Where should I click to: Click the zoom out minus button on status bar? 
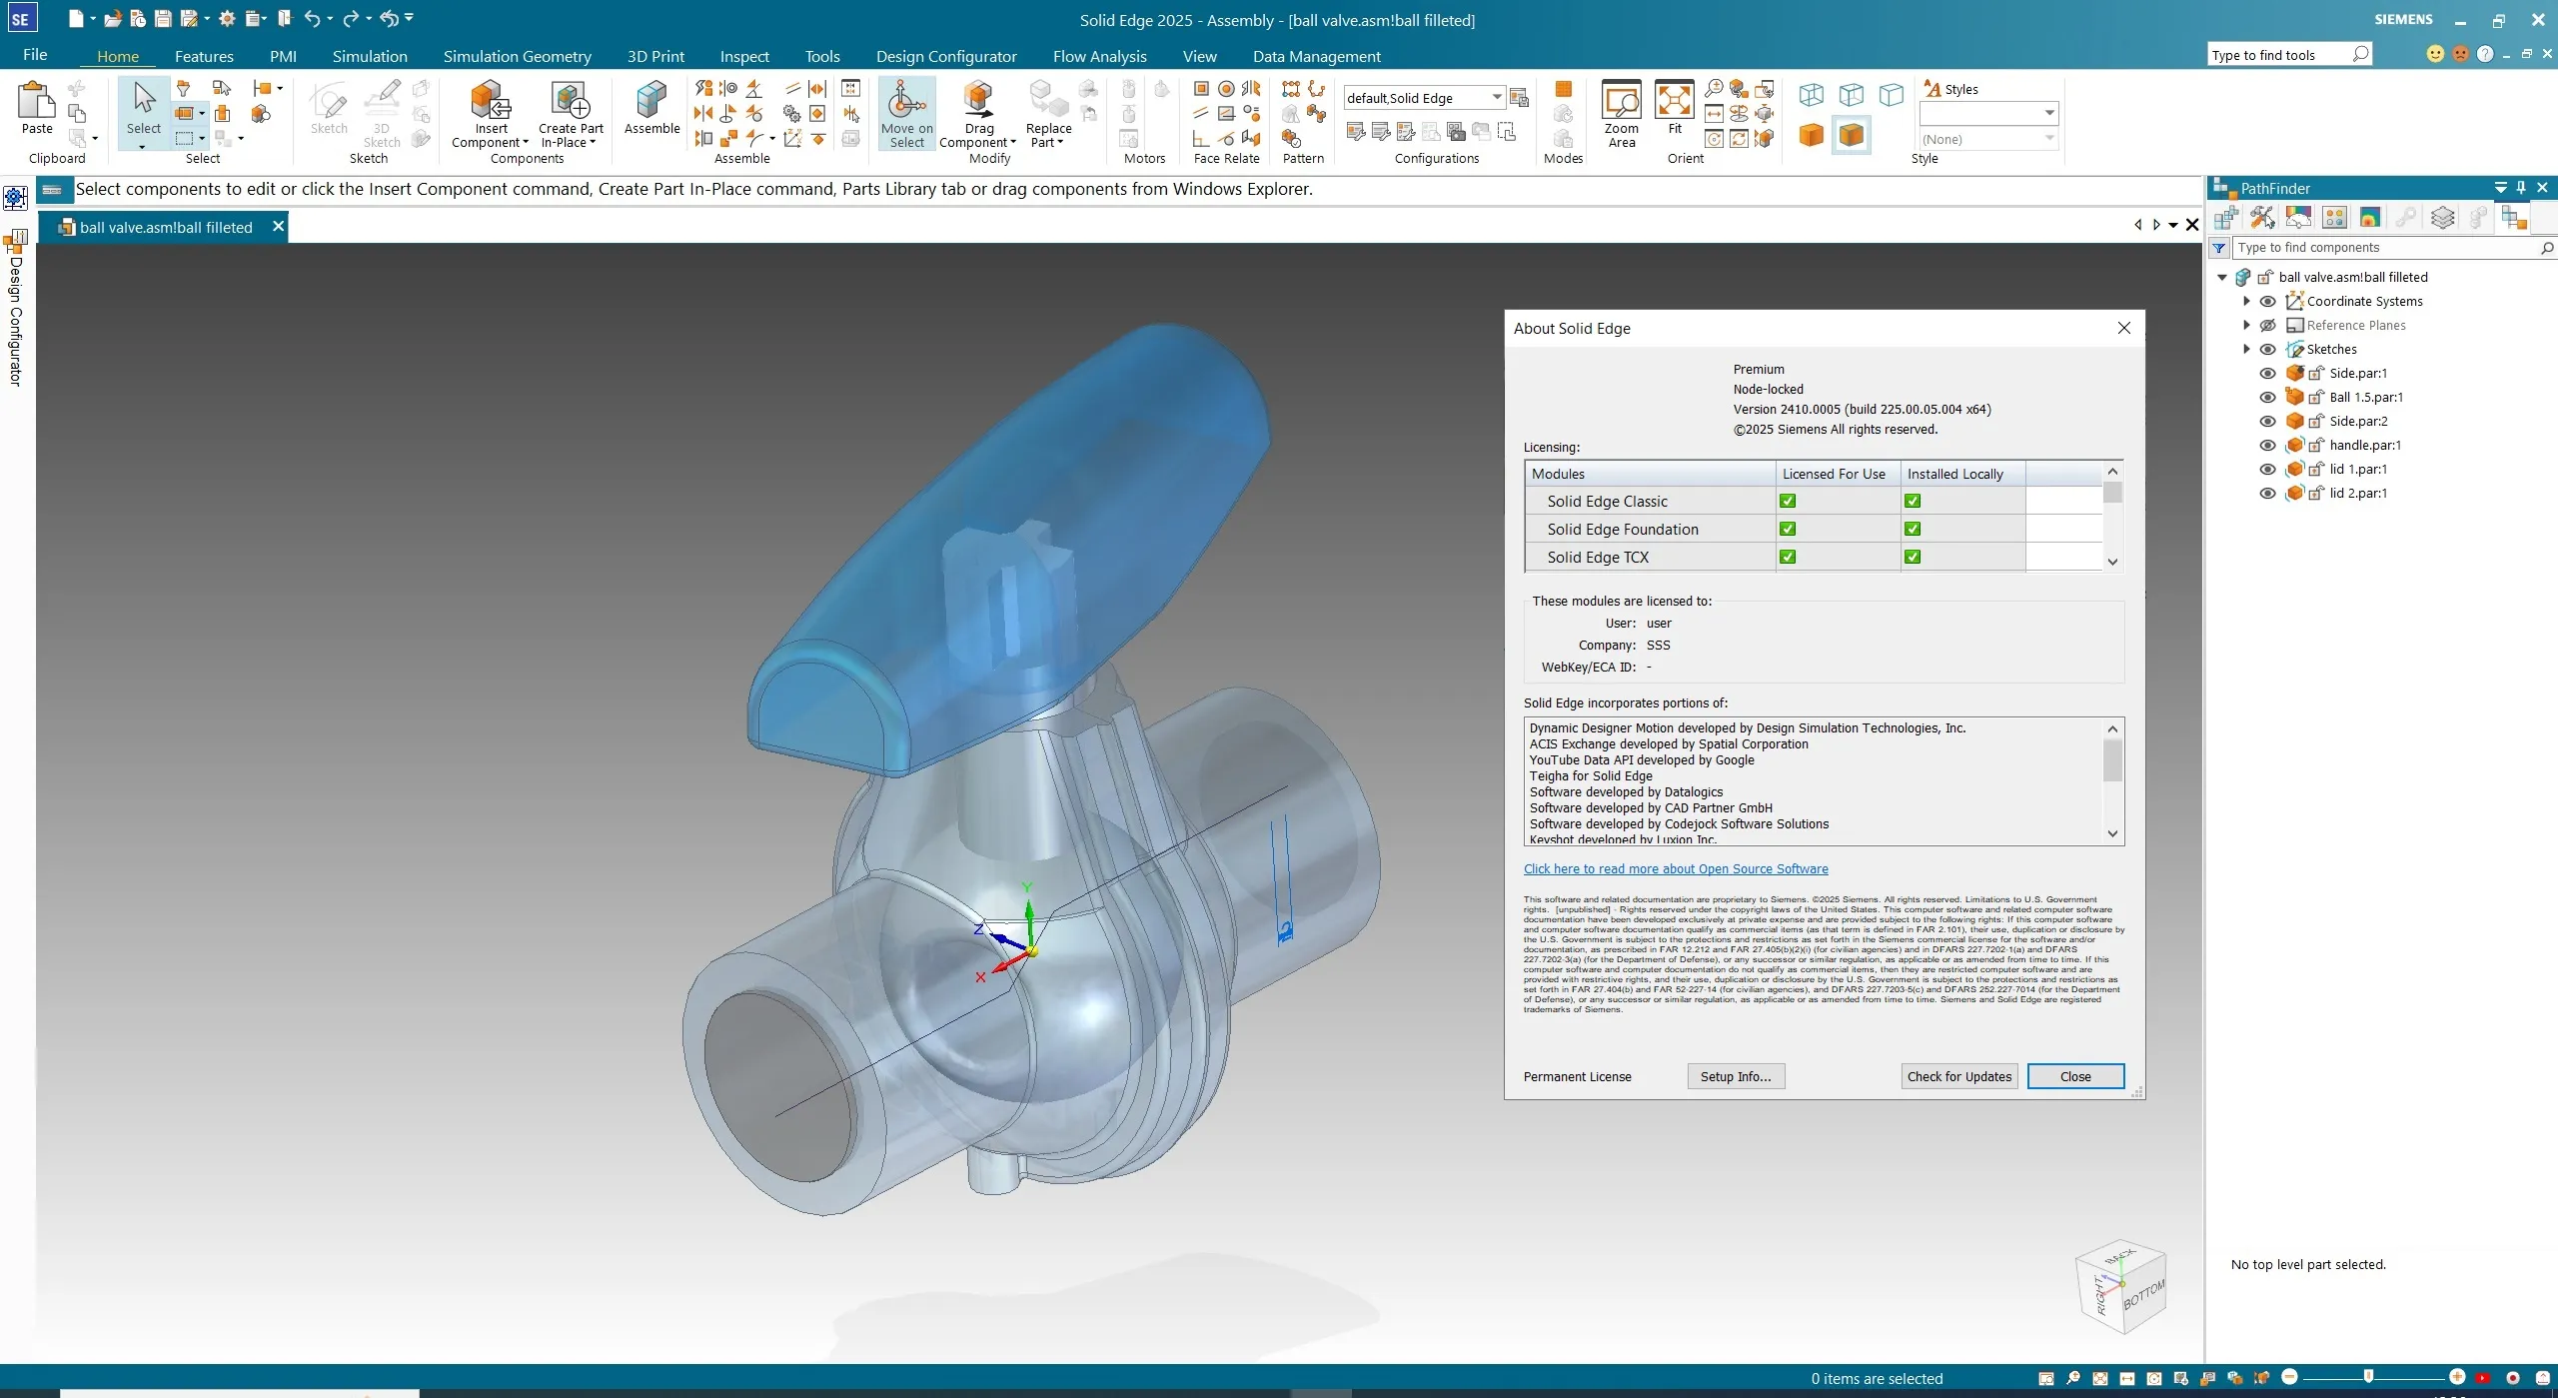pyautogui.click(x=2290, y=1377)
